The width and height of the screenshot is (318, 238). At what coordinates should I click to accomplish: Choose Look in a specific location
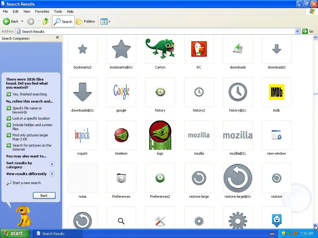(28, 118)
